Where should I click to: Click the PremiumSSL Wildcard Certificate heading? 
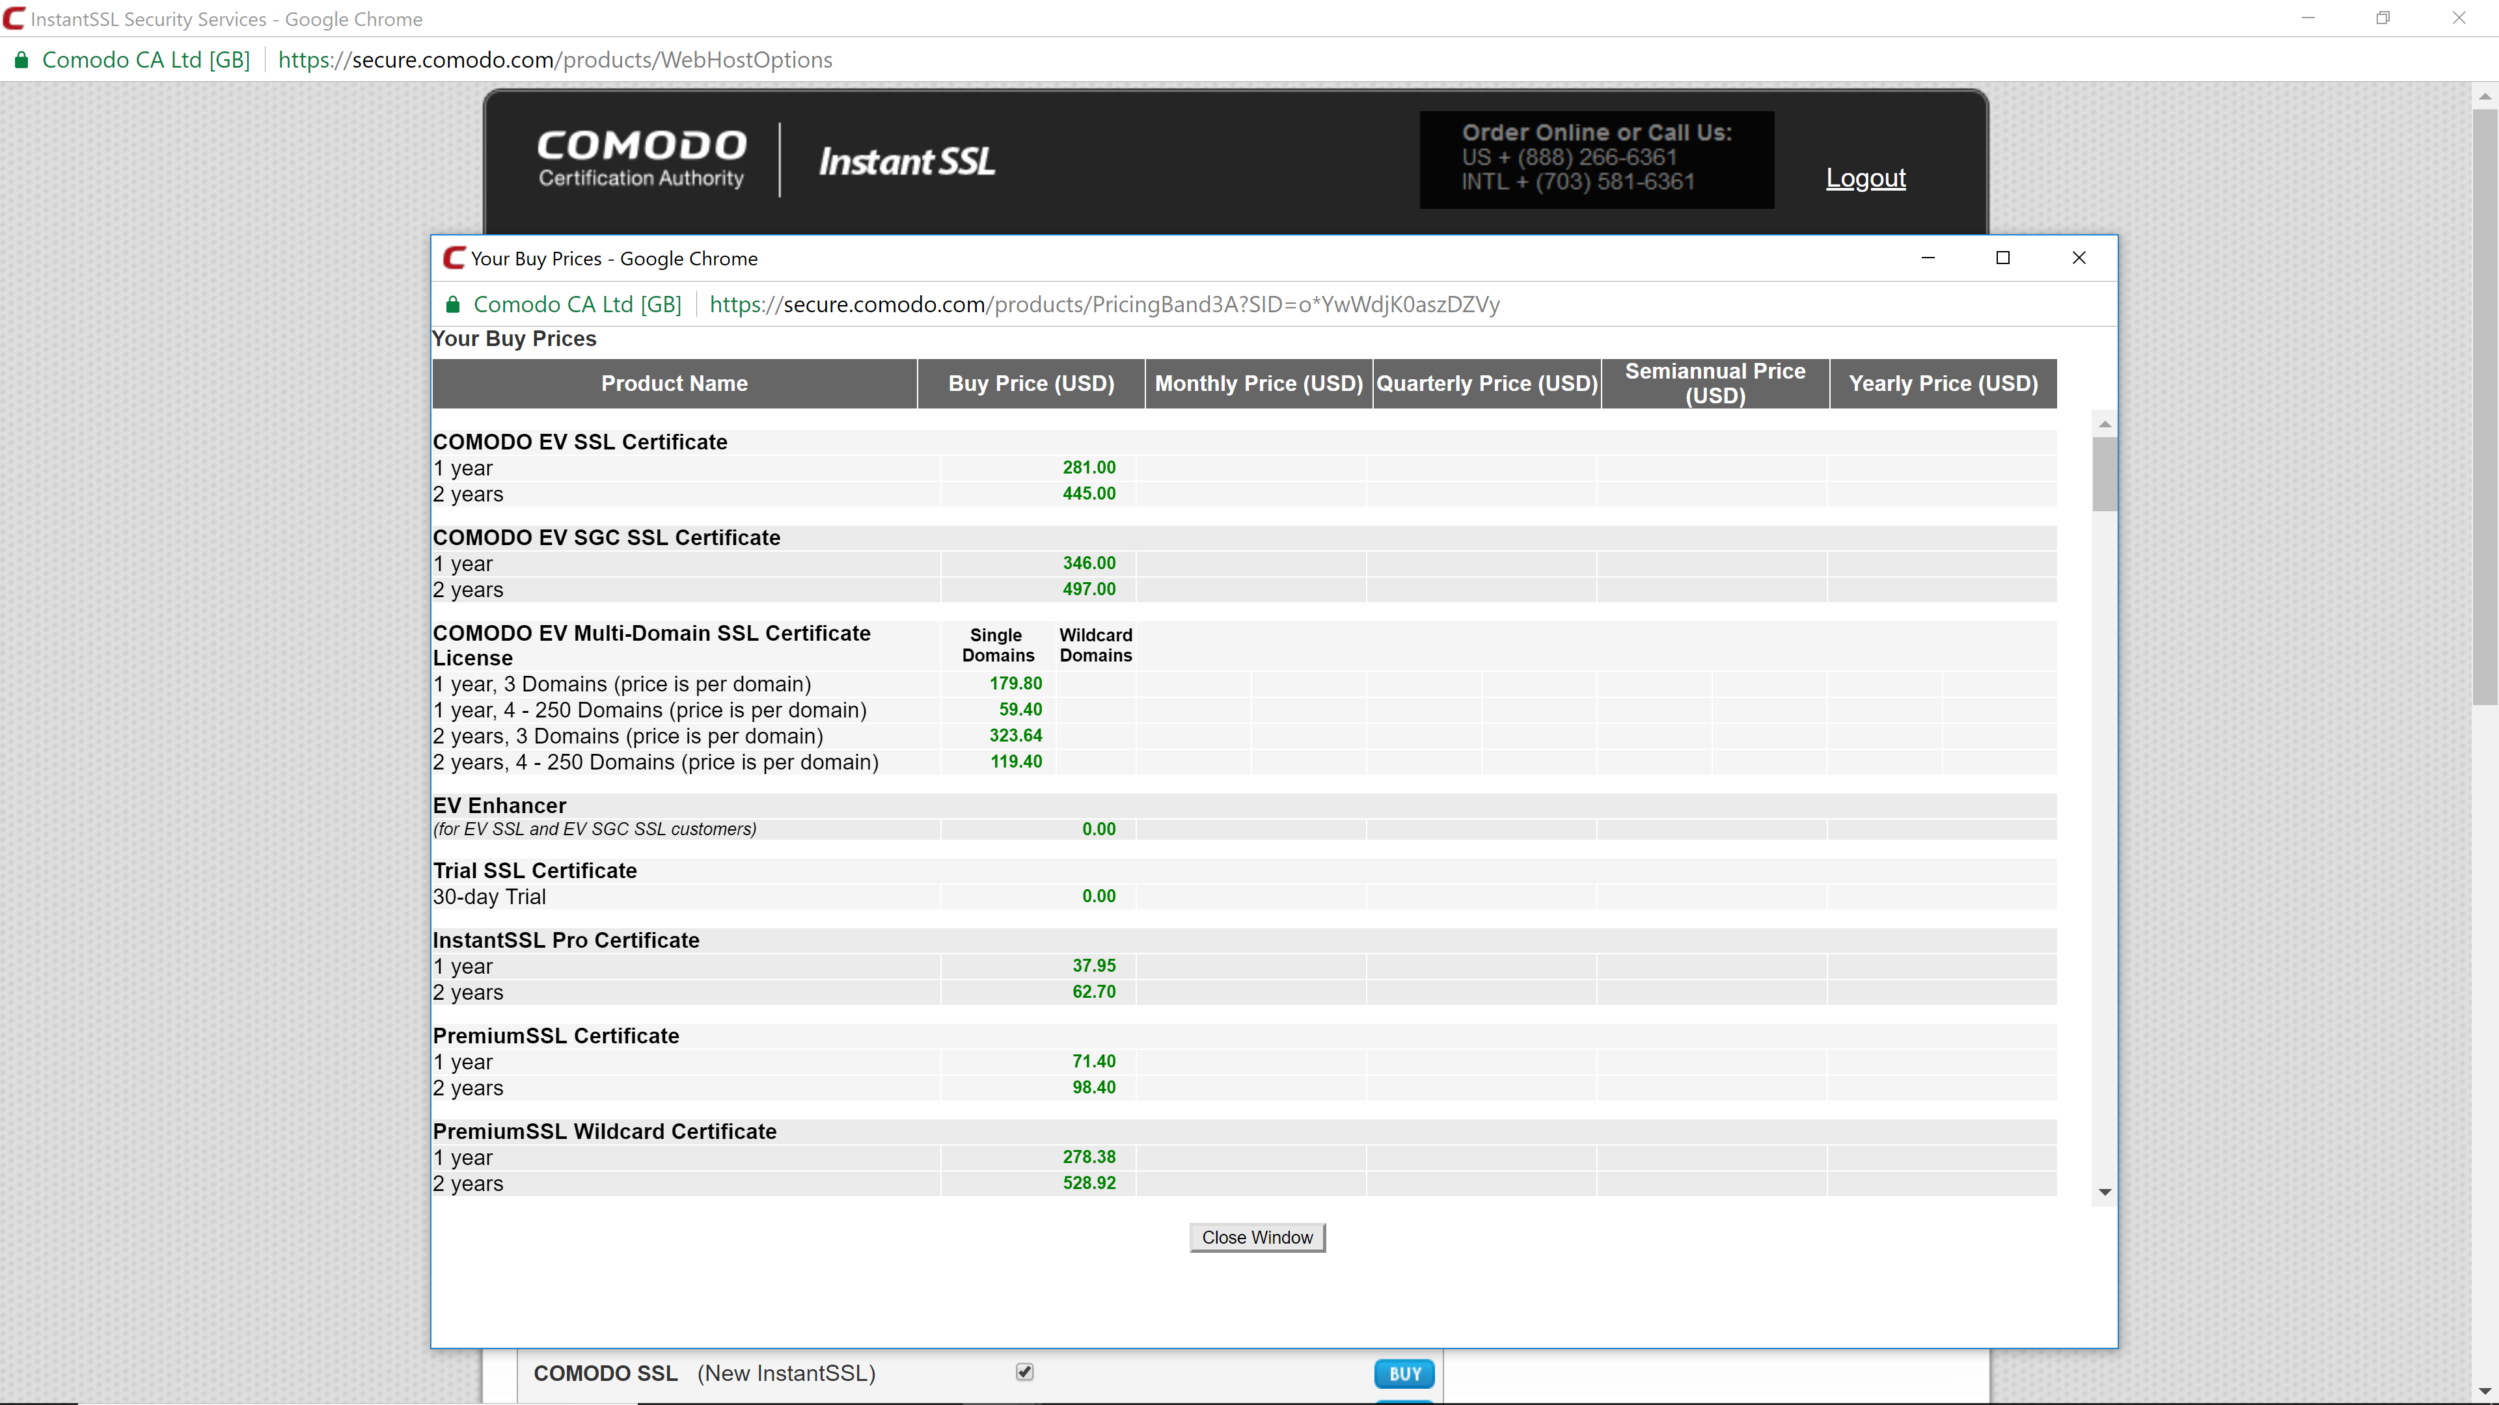(605, 1132)
